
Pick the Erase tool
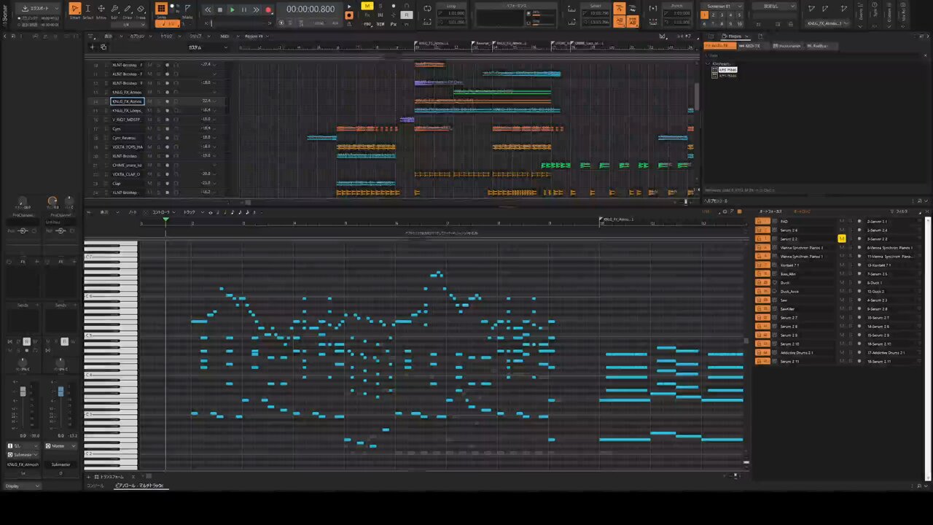(141, 9)
